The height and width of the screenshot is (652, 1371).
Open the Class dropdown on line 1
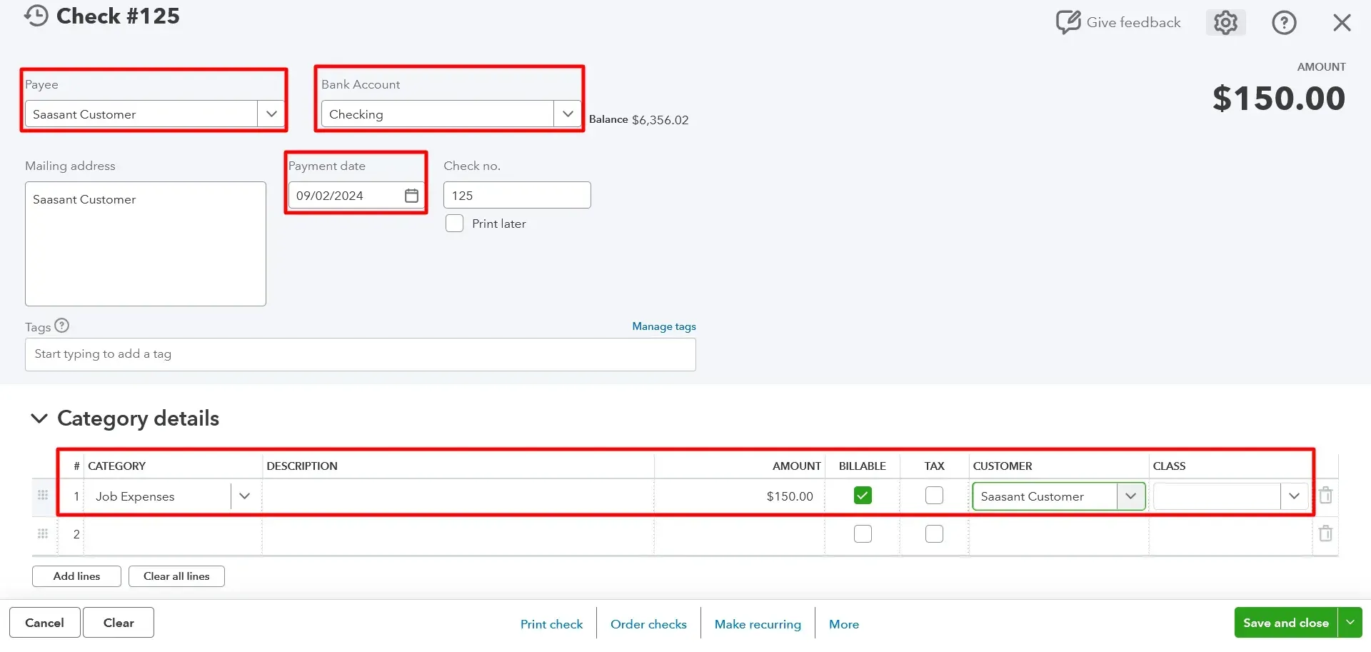point(1294,496)
